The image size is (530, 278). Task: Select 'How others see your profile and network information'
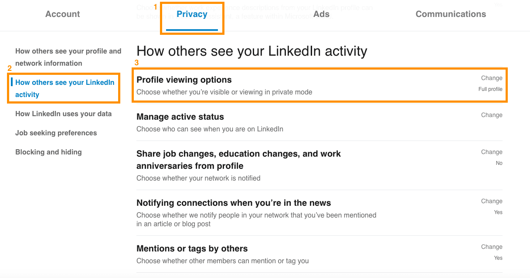pos(68,57)
